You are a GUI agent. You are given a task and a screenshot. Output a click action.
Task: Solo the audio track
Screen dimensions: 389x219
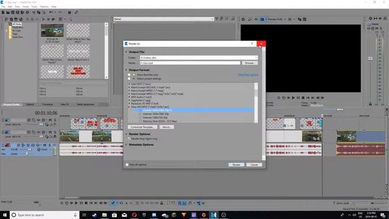pos(50,145)
